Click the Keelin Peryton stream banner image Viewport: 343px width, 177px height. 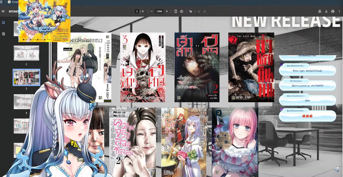pyautogui.click(x=44, y=21)
